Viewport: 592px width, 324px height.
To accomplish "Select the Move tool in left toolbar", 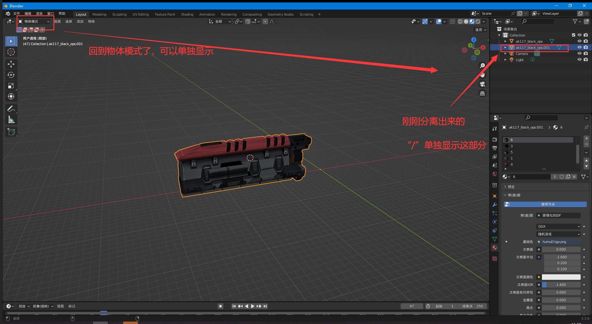I will click(11, 64).
